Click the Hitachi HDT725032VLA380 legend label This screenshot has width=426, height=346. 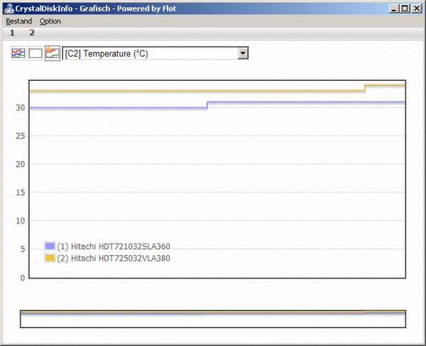[114, 258]
